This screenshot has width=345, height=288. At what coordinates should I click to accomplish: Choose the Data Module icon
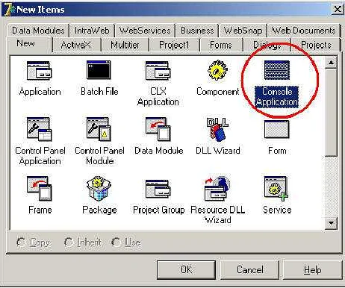coord(158,129)
